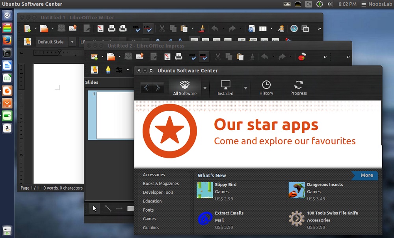394x238 pixels.
Task: Open Amazon icon in the launcher
Action: [x=7, y=128]
